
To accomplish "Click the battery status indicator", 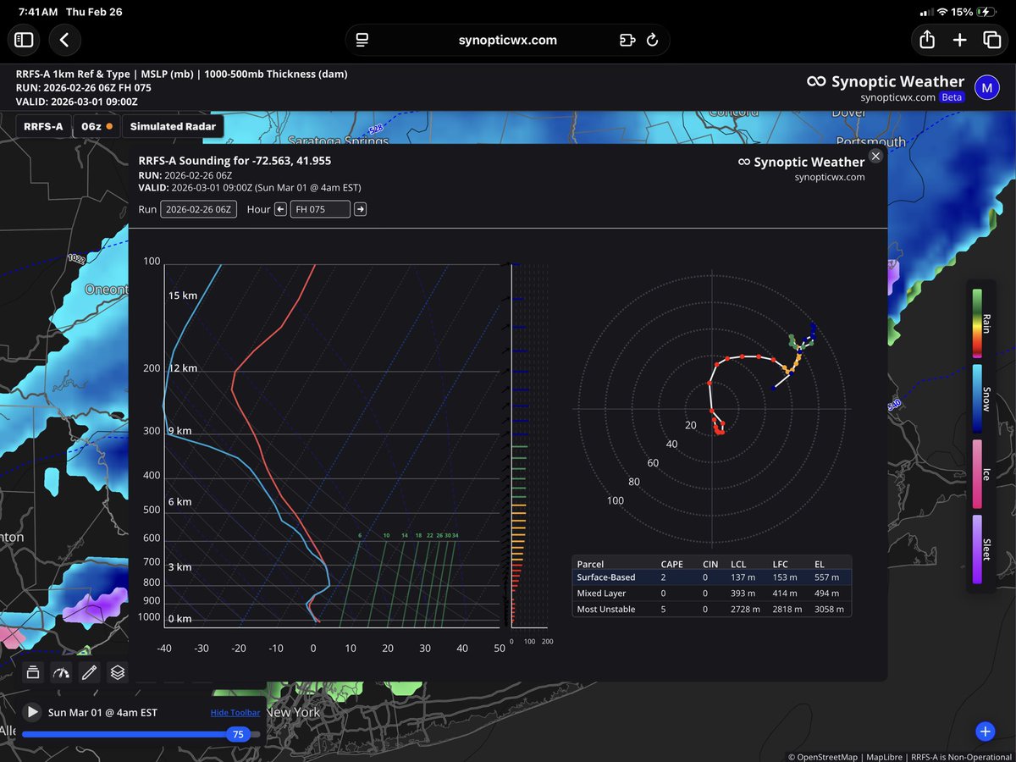I will [x=986, y=12].
